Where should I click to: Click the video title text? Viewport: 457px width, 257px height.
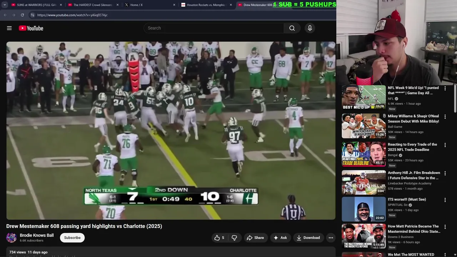click(84, 226)
